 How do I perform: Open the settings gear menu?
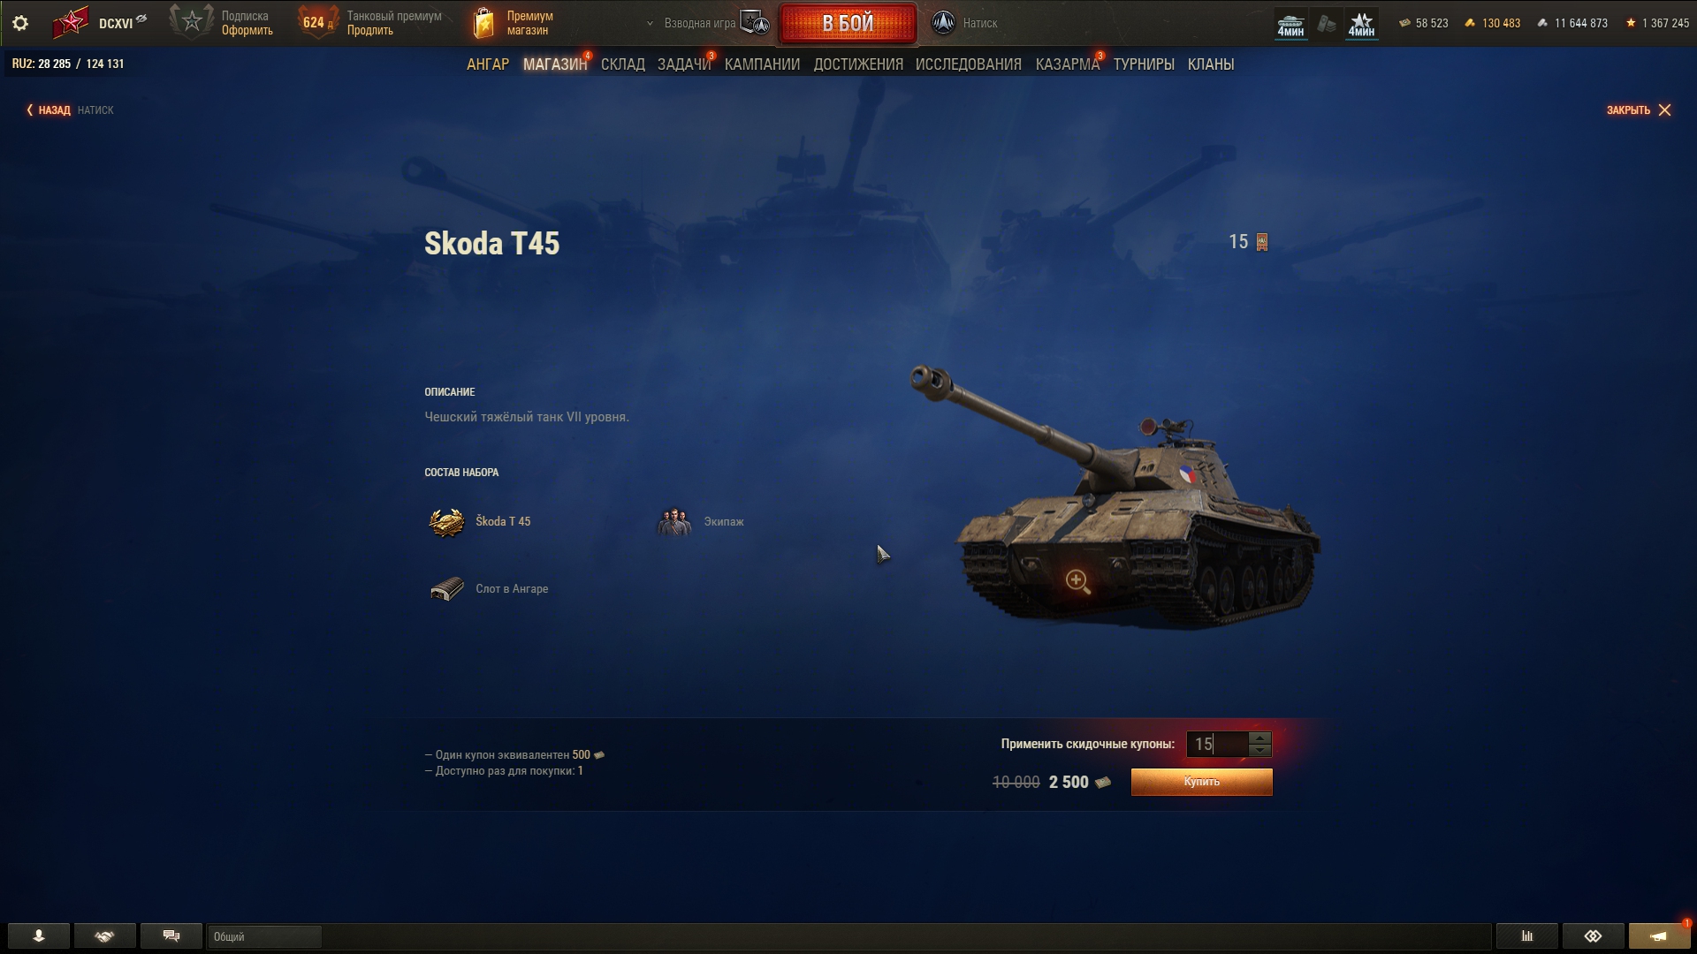pyautogui.click(x=20, y=24)
